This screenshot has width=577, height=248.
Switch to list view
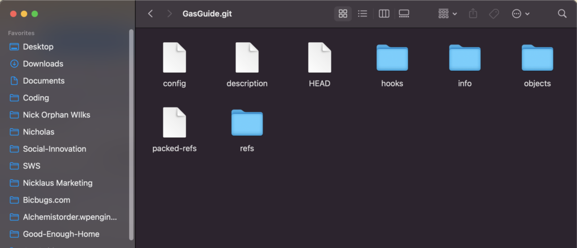click(362, 13)
